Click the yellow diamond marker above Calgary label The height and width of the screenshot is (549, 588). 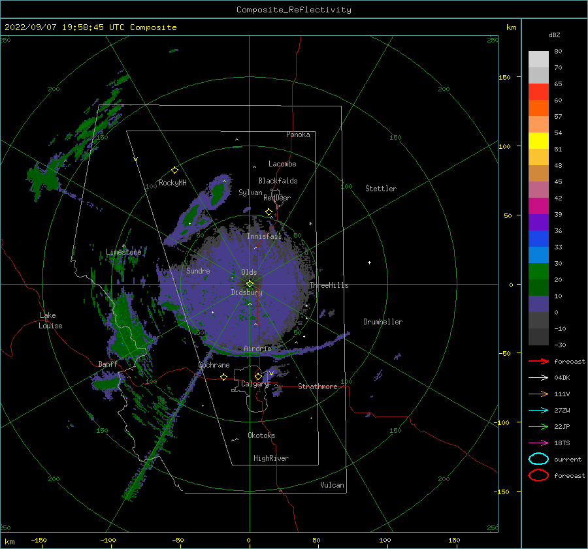pyautogui.click(x=258, y=376)
